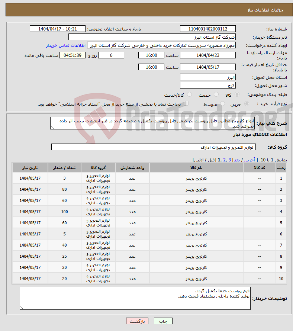Choose the جزیی purchase type radio
Screen dimensions: 293x331
[x=247, y=104]
